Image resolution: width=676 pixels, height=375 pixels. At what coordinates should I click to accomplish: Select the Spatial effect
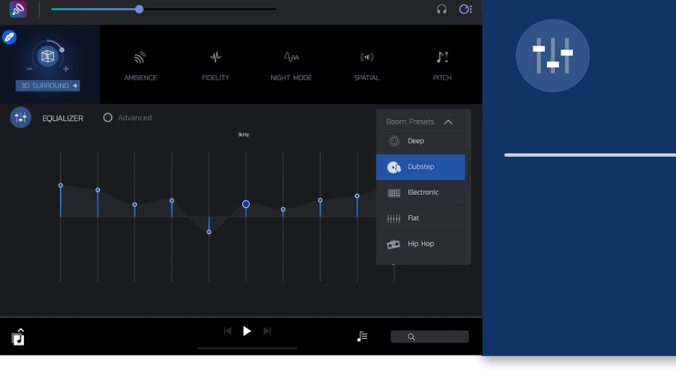[367, 66]
